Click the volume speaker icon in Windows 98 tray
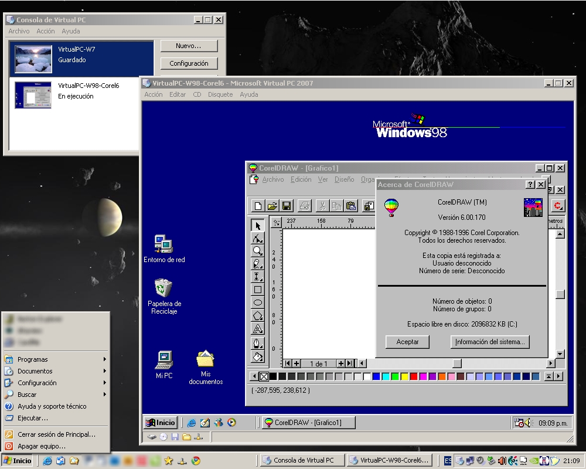The width and height of the screenshot is (586, 469). click(x=528, y=423)
